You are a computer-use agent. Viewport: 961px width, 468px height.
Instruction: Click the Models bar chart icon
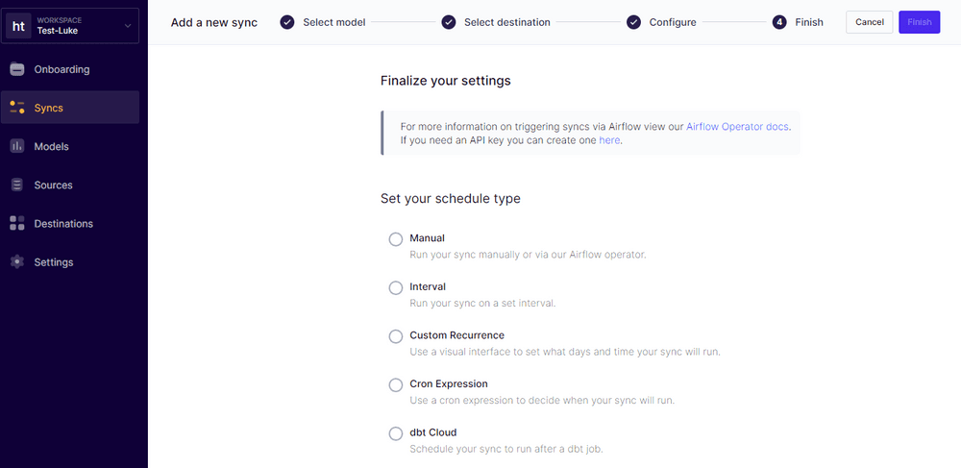[17, 146]
